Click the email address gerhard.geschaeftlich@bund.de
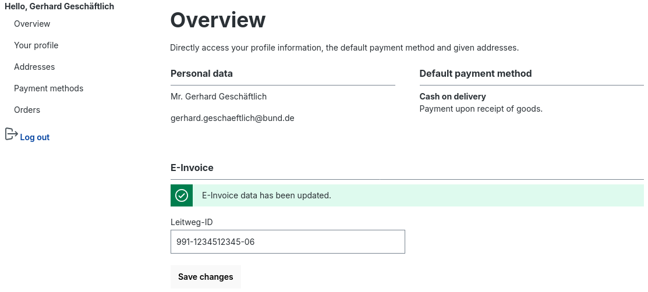 [232, 118]
